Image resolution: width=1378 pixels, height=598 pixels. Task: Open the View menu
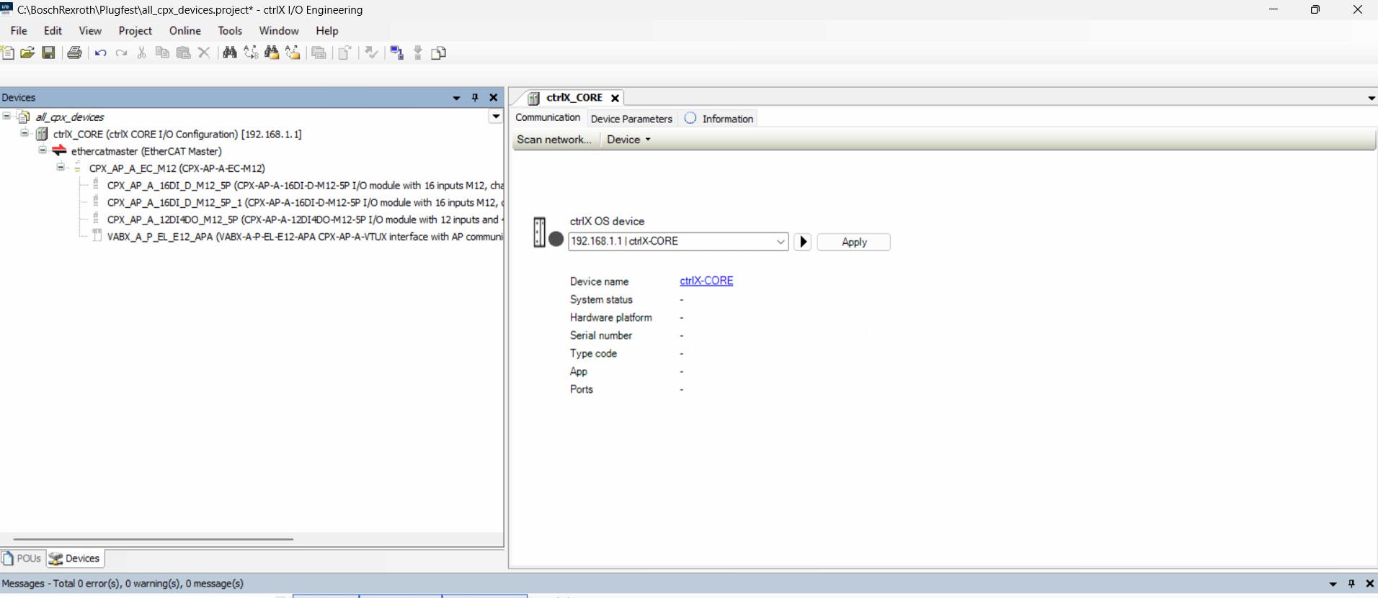pyautogui.click(x=90, y=31)
